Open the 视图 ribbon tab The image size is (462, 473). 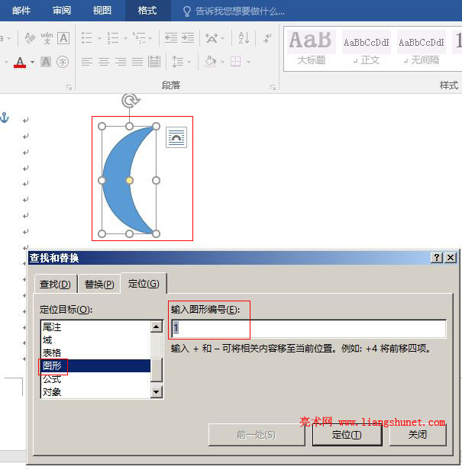(x=102, y=11)
